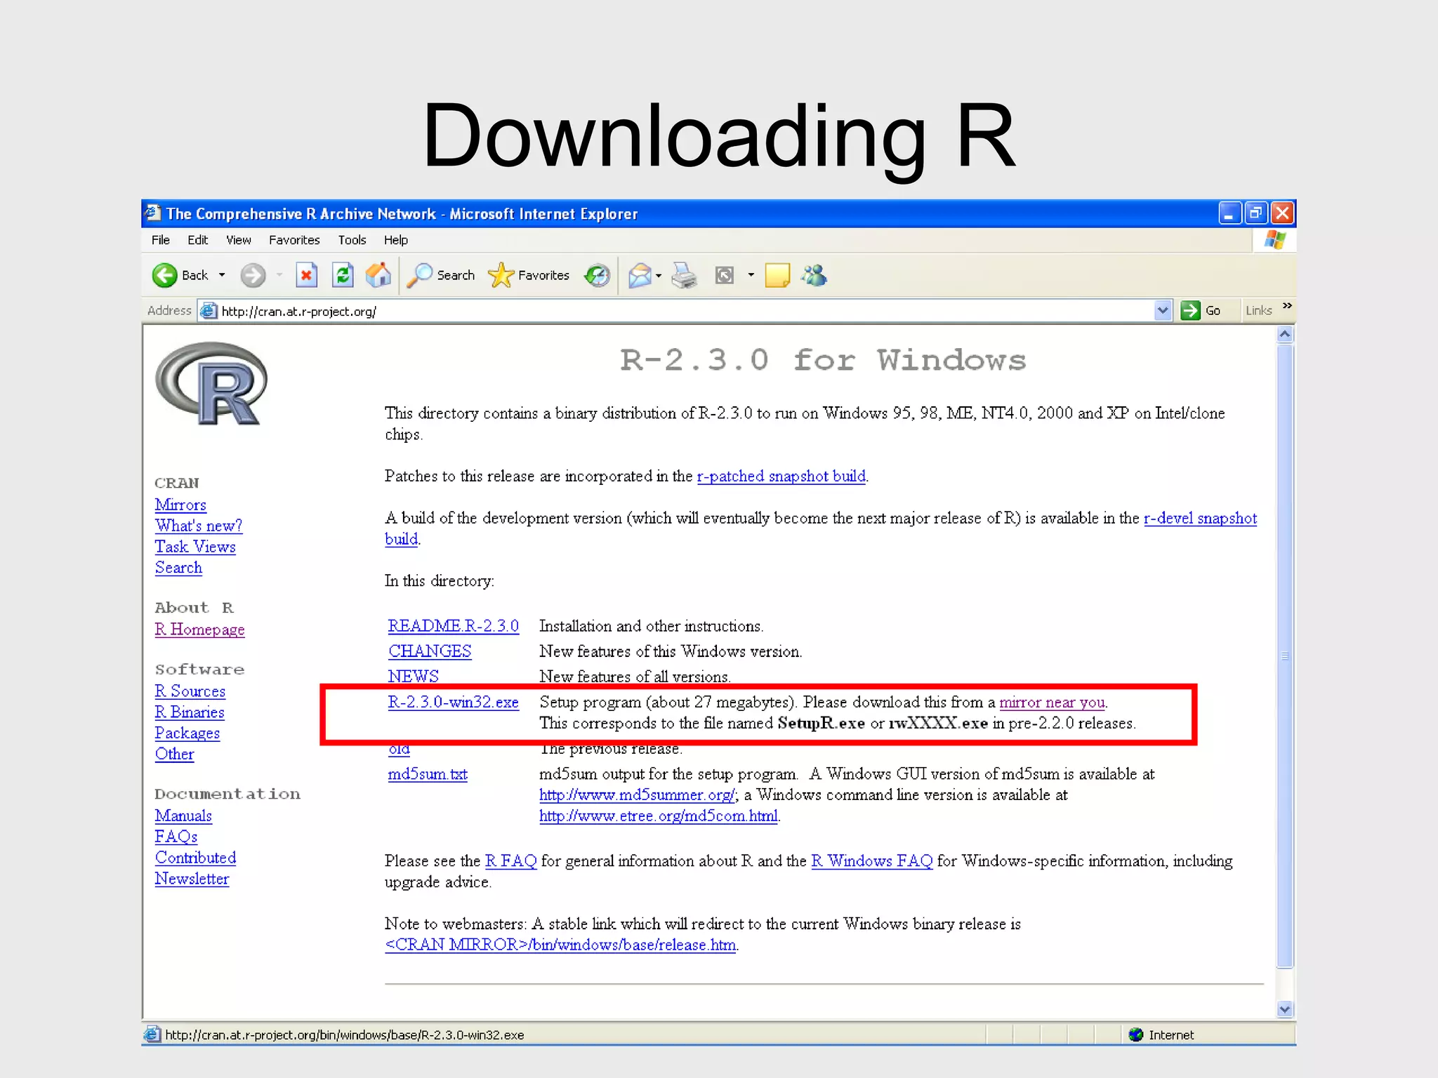Open the http://www.md5summer.org/ link
This screenshot has height=1078, width=1438.
click(637, 795)
